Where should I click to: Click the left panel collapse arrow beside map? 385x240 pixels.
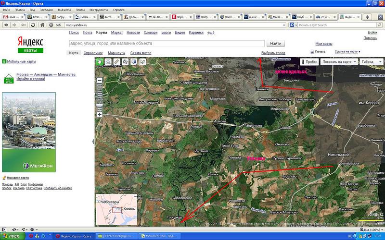[93, 141]
